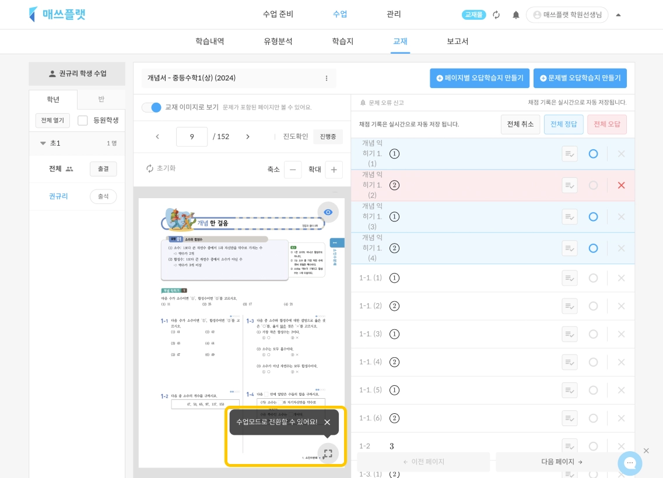Go to next textbook page chevron
The height and width of the screenshot is (478, 663).
point(248,136)
